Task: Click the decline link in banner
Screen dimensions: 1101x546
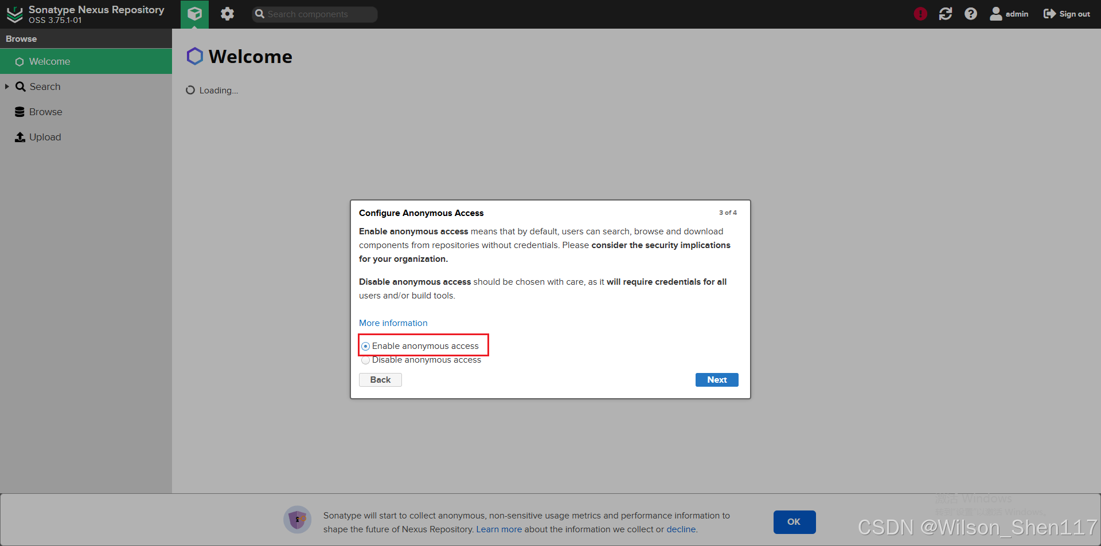Action: [x=681, y=529]
